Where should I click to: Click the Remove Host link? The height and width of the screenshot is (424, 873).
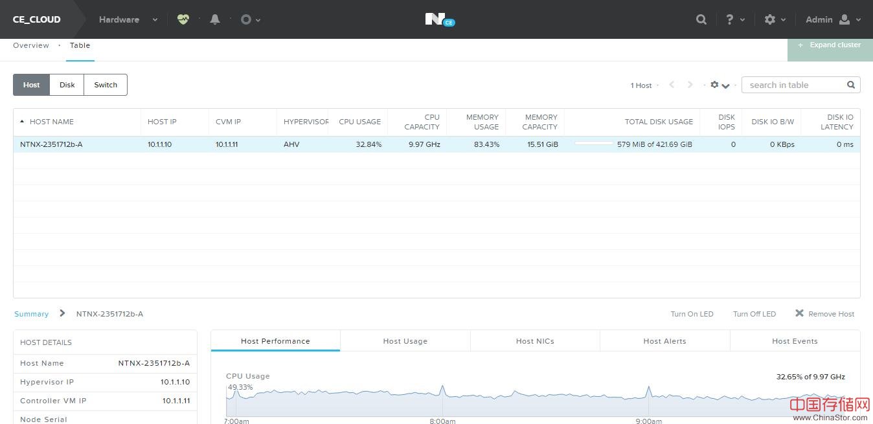point(824,314)
